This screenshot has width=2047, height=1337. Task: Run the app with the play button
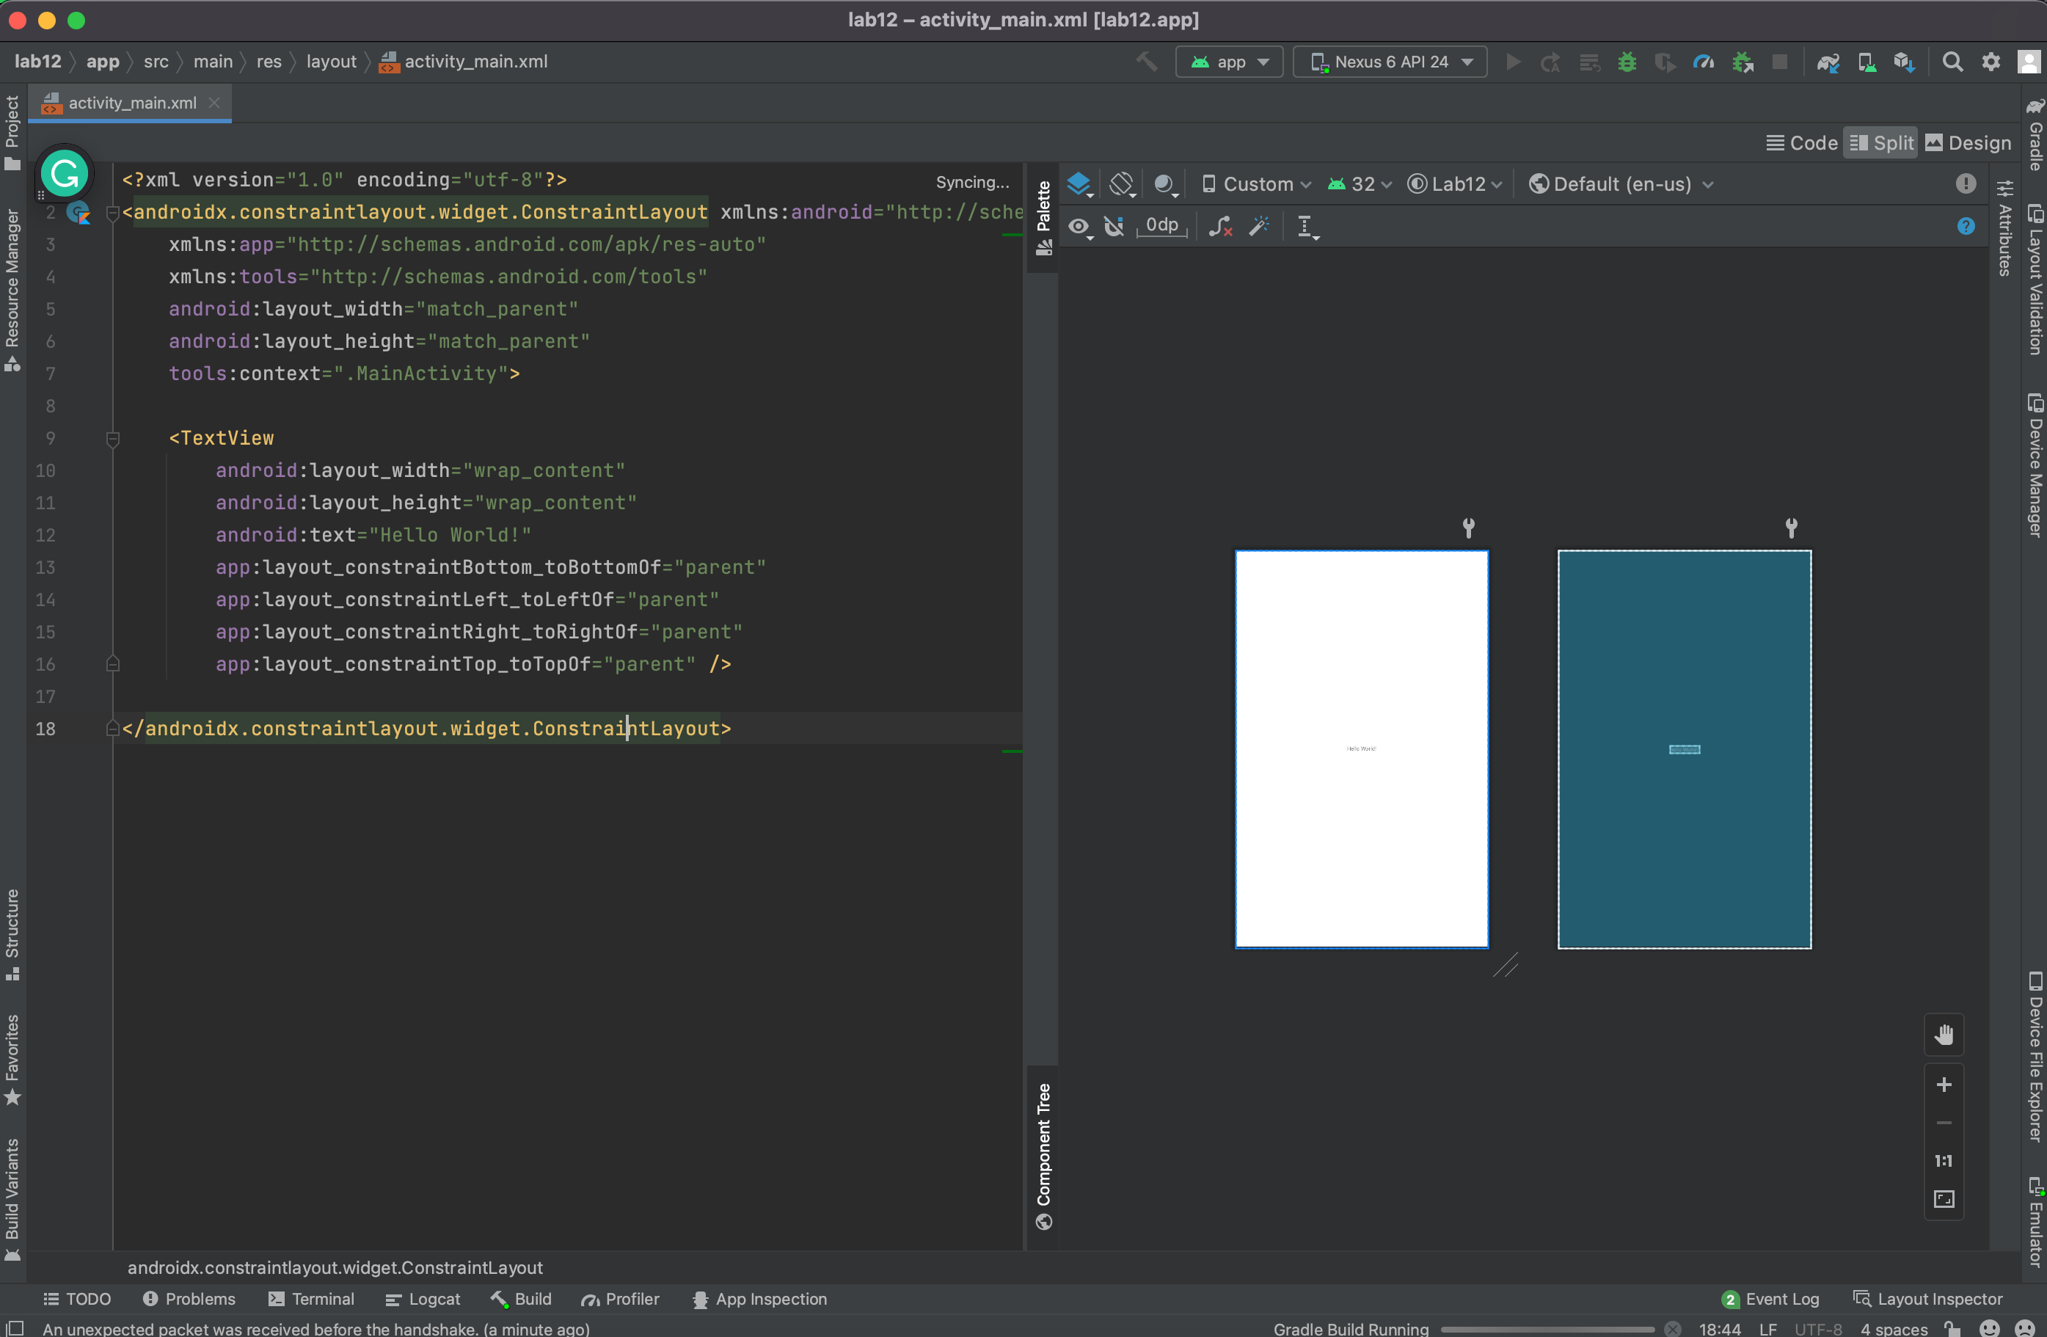coord(1513,62)
